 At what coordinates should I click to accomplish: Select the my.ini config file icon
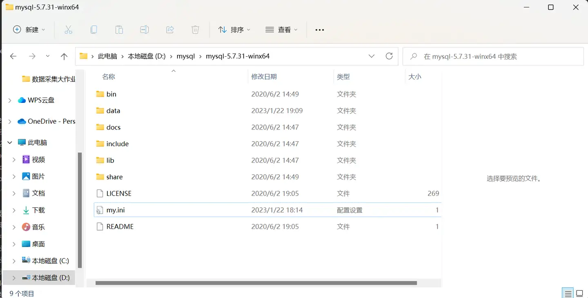pos(100,210)
